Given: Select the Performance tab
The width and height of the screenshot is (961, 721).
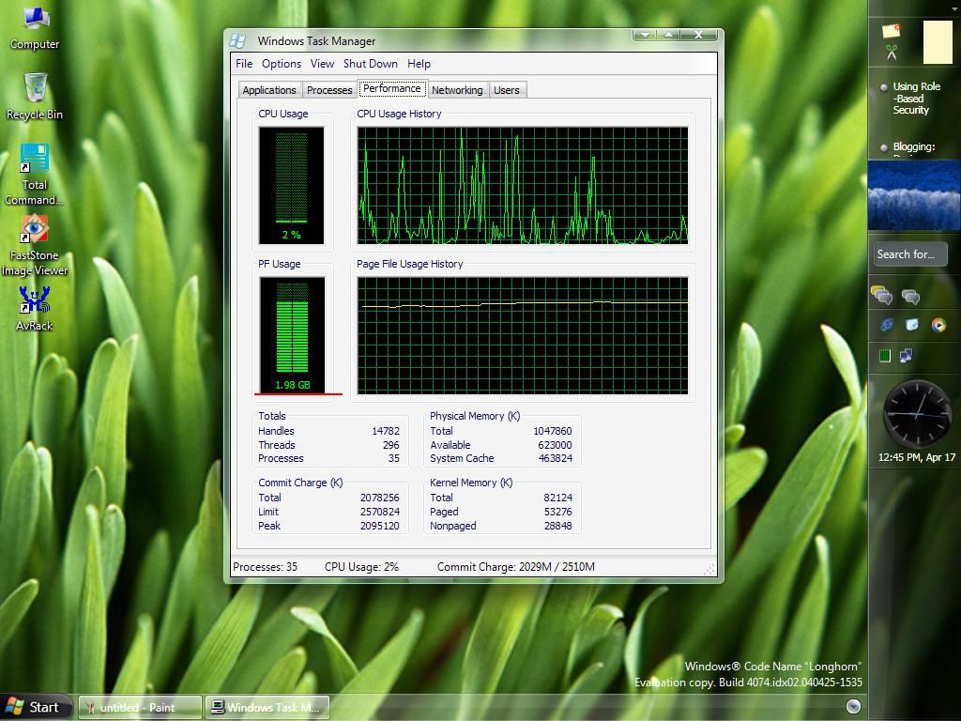Looking at the screenshot, I should point(392,88).
